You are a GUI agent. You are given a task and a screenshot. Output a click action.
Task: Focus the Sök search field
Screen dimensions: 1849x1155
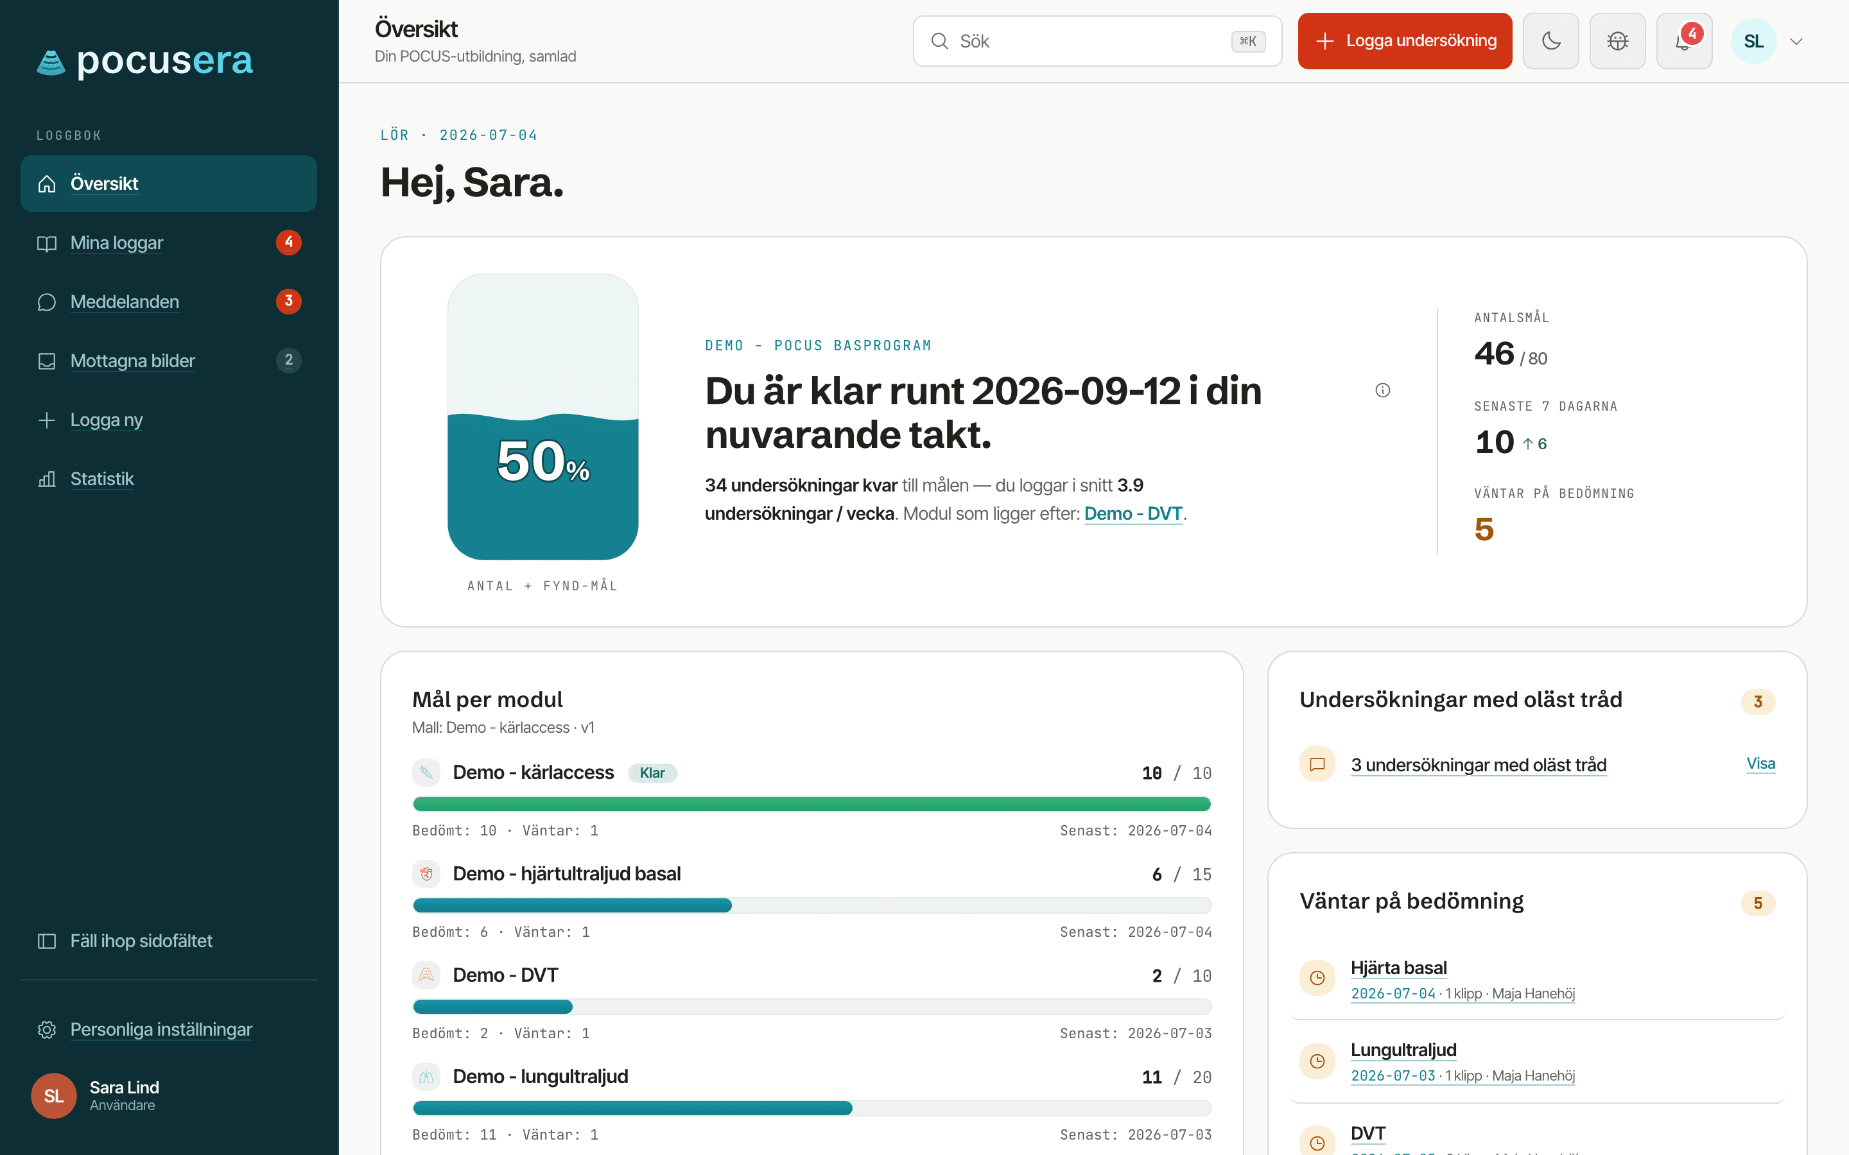pos(1097,41)
